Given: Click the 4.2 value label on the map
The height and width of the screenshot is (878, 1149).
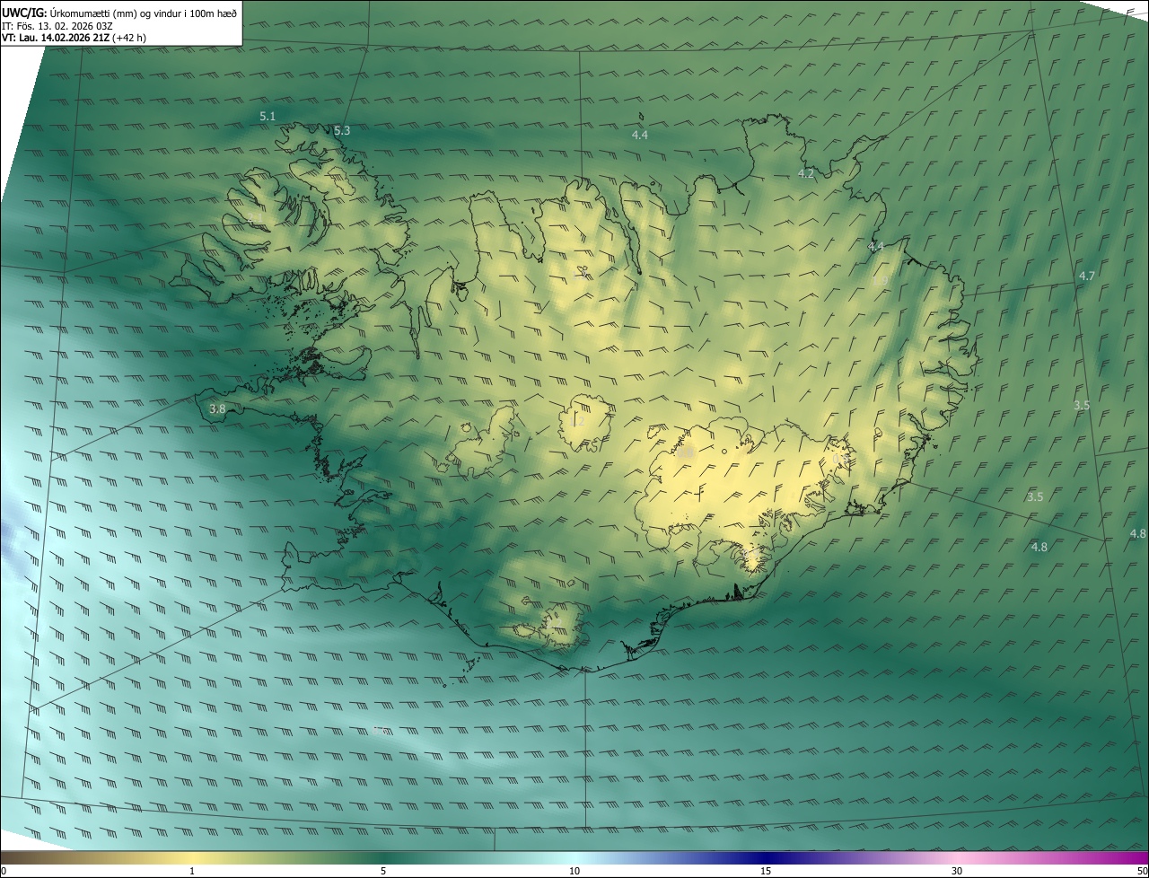Looking at the screenshot, I should tap(806, 174).
